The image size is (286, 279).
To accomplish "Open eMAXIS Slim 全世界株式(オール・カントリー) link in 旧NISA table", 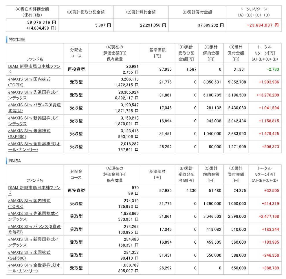I will coord(34,268).
